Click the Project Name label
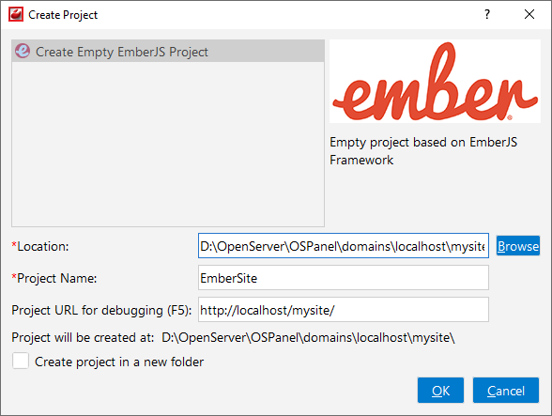This screenshot has height=416, width=552. click(54, 278)
